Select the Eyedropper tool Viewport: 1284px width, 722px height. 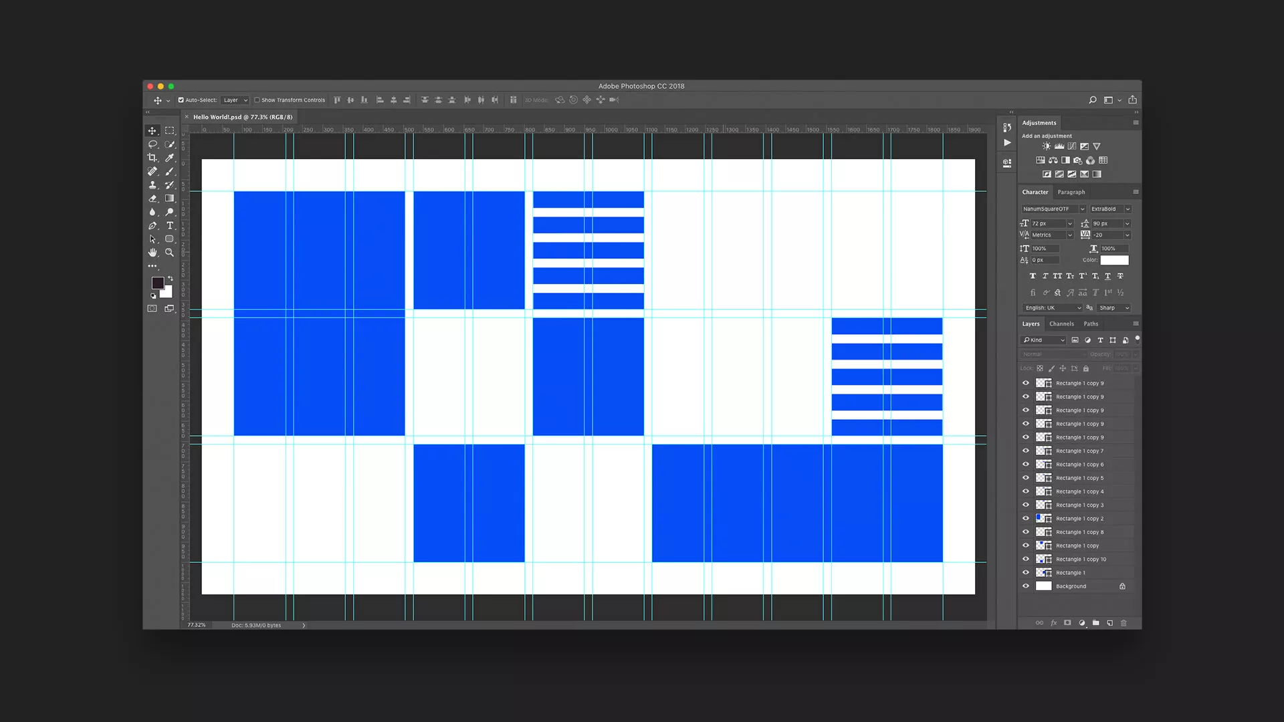click(x=170, y=158)
